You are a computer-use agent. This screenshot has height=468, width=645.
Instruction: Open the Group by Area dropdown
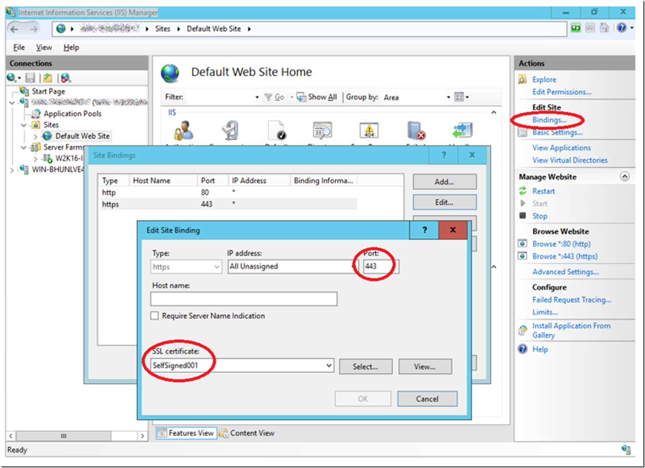click(x=448, y=97)
